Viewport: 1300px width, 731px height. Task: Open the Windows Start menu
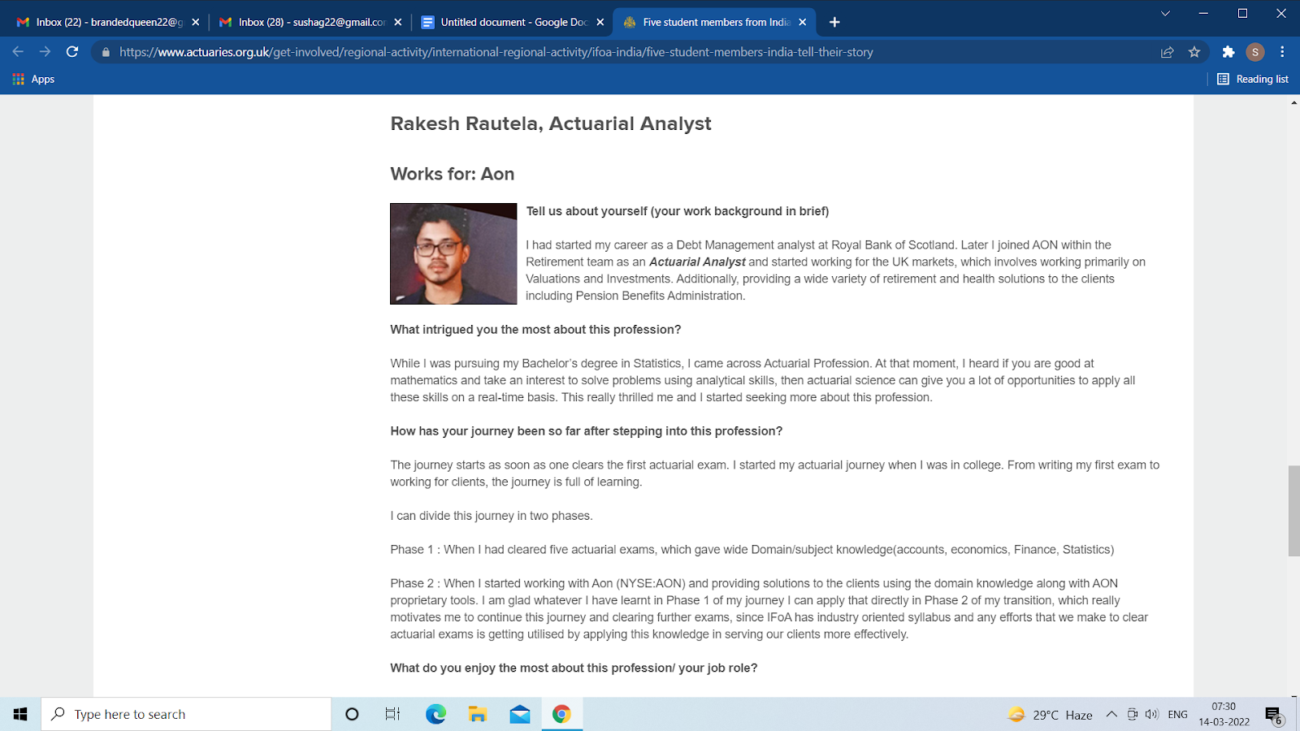click(x=20, y=714)
